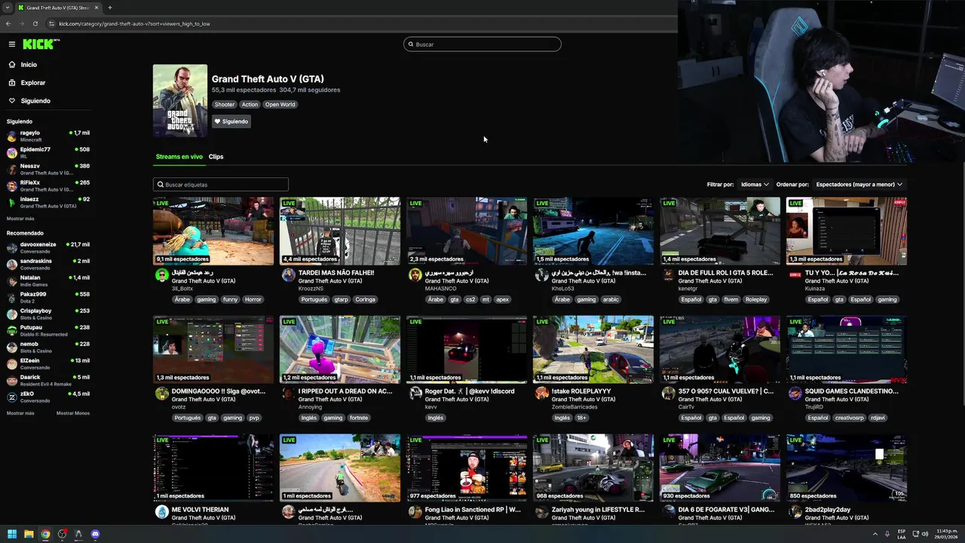965x543 pixels.
Task: Collapse recommended list with Mostrar Menos
Action: [x=73, y=413]
